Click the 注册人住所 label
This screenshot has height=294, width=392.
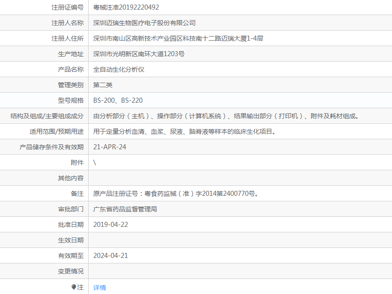(x=68, y=38)
